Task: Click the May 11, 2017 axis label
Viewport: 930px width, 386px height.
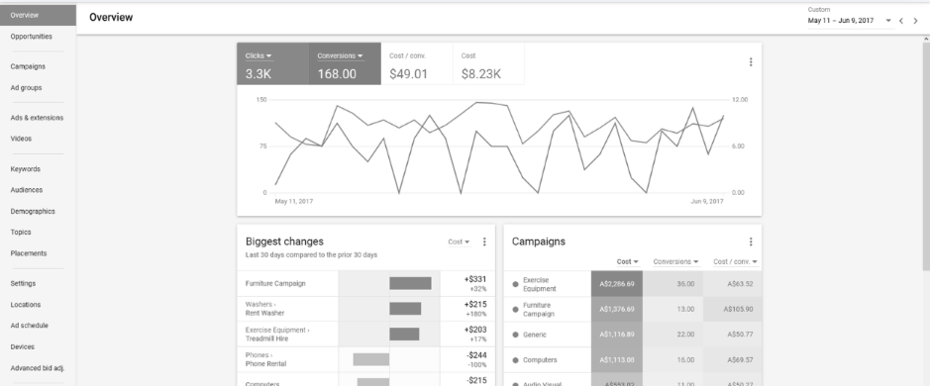Action: [293, 202]
